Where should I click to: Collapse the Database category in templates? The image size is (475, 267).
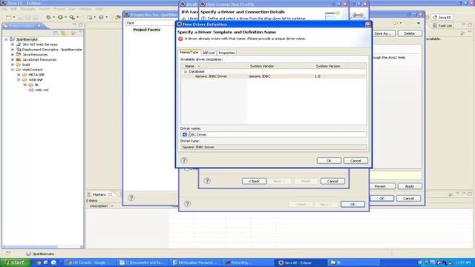coord(186,71)
